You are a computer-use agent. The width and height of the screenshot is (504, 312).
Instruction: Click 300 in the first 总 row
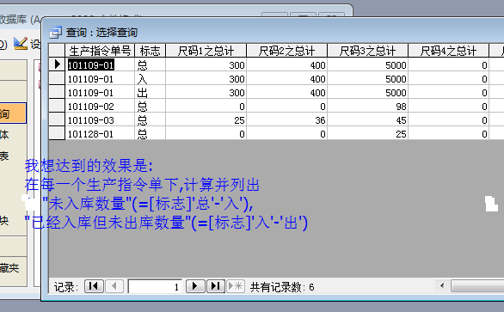coord(206,65)
